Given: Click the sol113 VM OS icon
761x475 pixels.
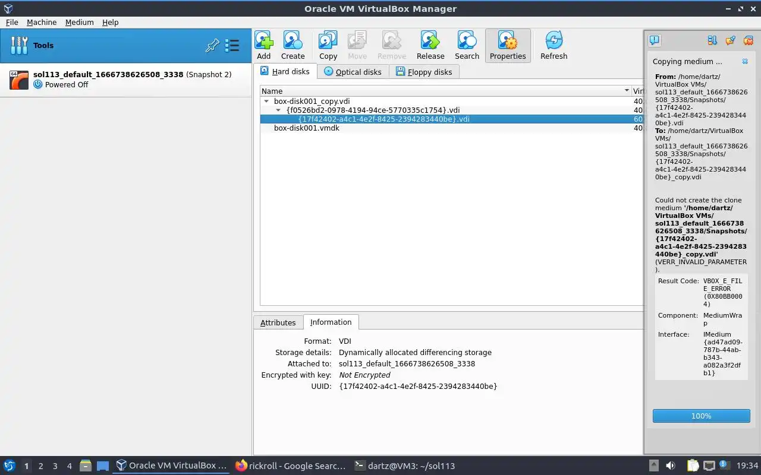Looking at the screenshot, I should (x=19, y=80).
